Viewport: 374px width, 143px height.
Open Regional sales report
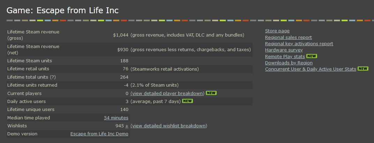coord(289,37)
